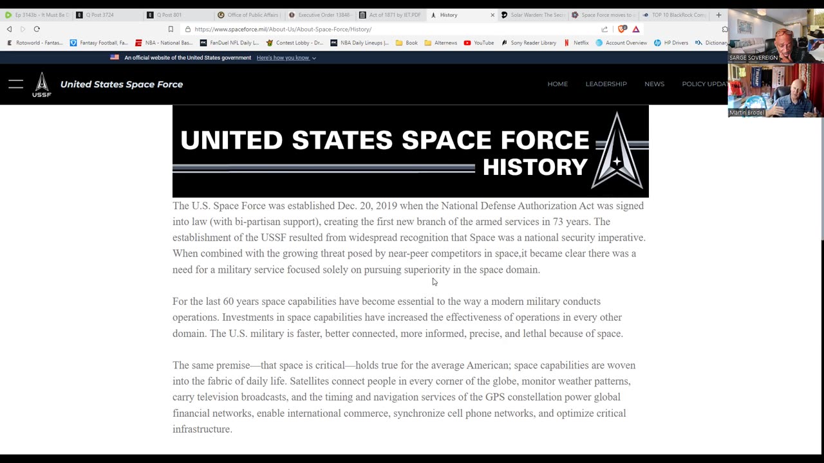This screenshot has width=824, height=463.
Task: Open the Sony Reader Library bookmark
Action: tap(528, 43)
